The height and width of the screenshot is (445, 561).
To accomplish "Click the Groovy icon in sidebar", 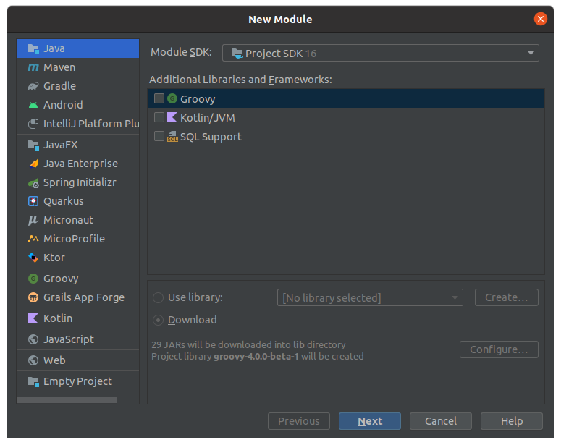I will click(33, 279).
